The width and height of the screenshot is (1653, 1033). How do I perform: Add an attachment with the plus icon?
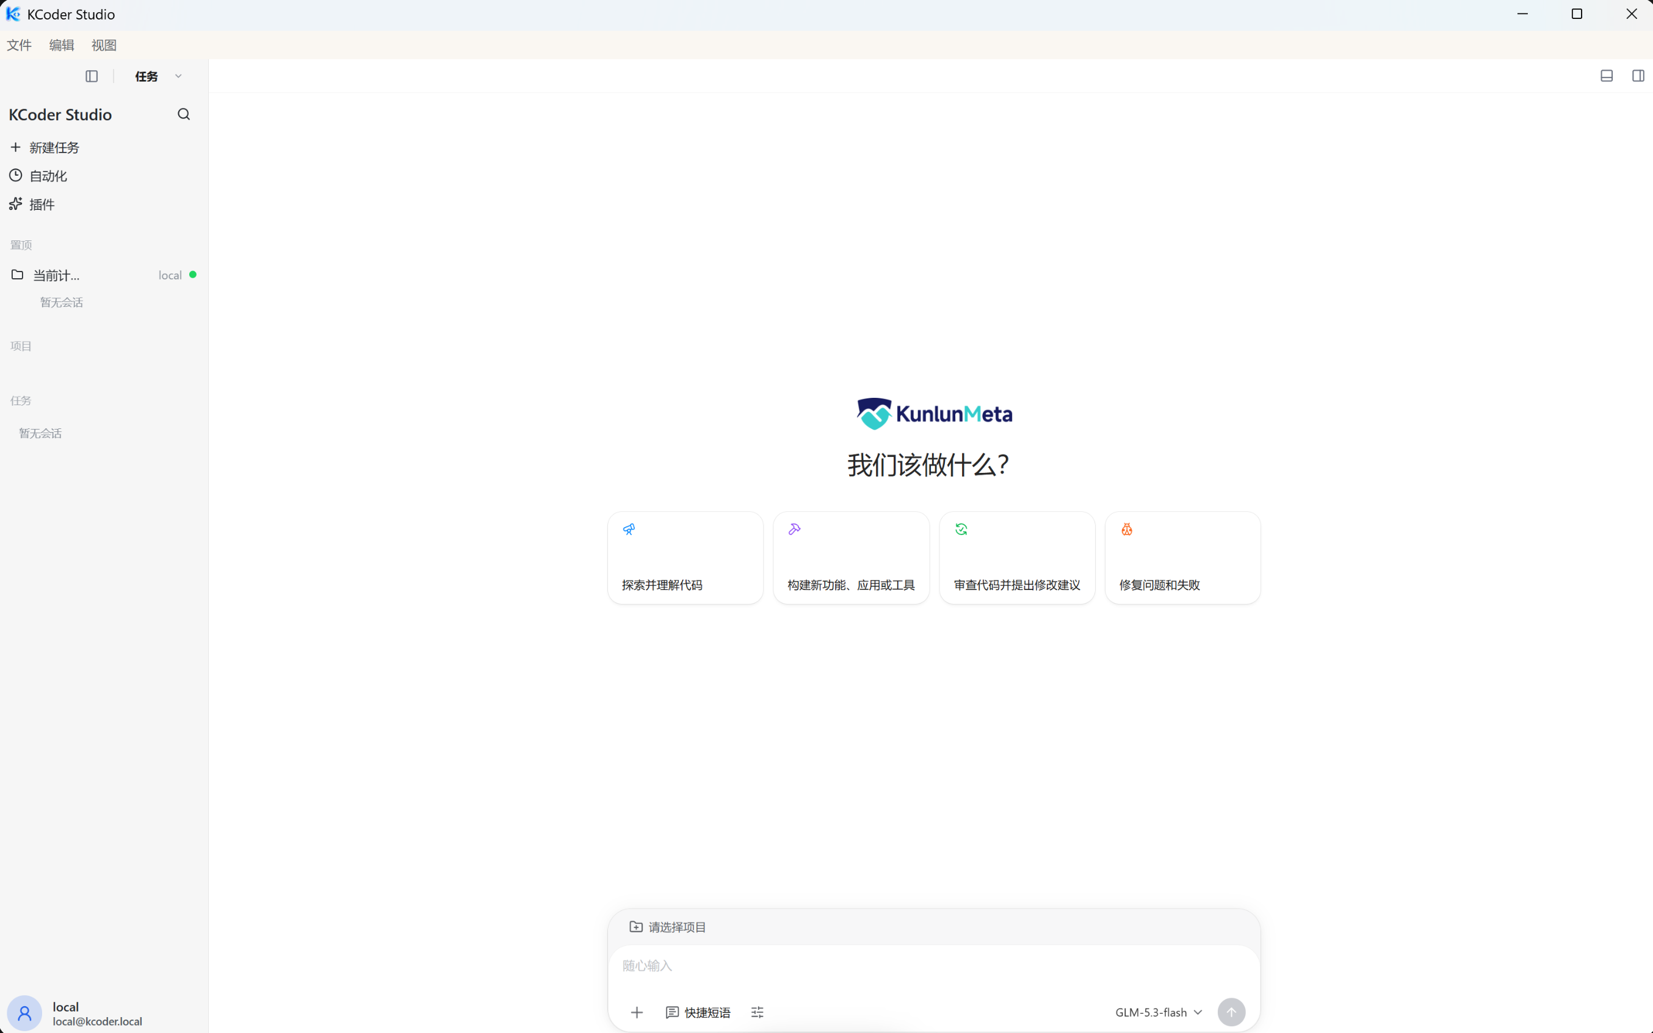pos(637,1012)
